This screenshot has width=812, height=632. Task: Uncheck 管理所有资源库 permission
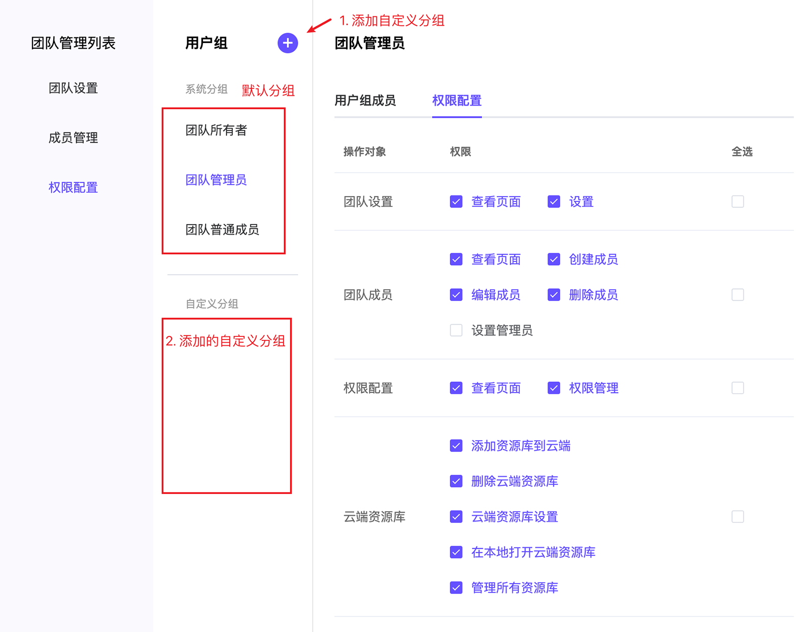pos(456,588)
